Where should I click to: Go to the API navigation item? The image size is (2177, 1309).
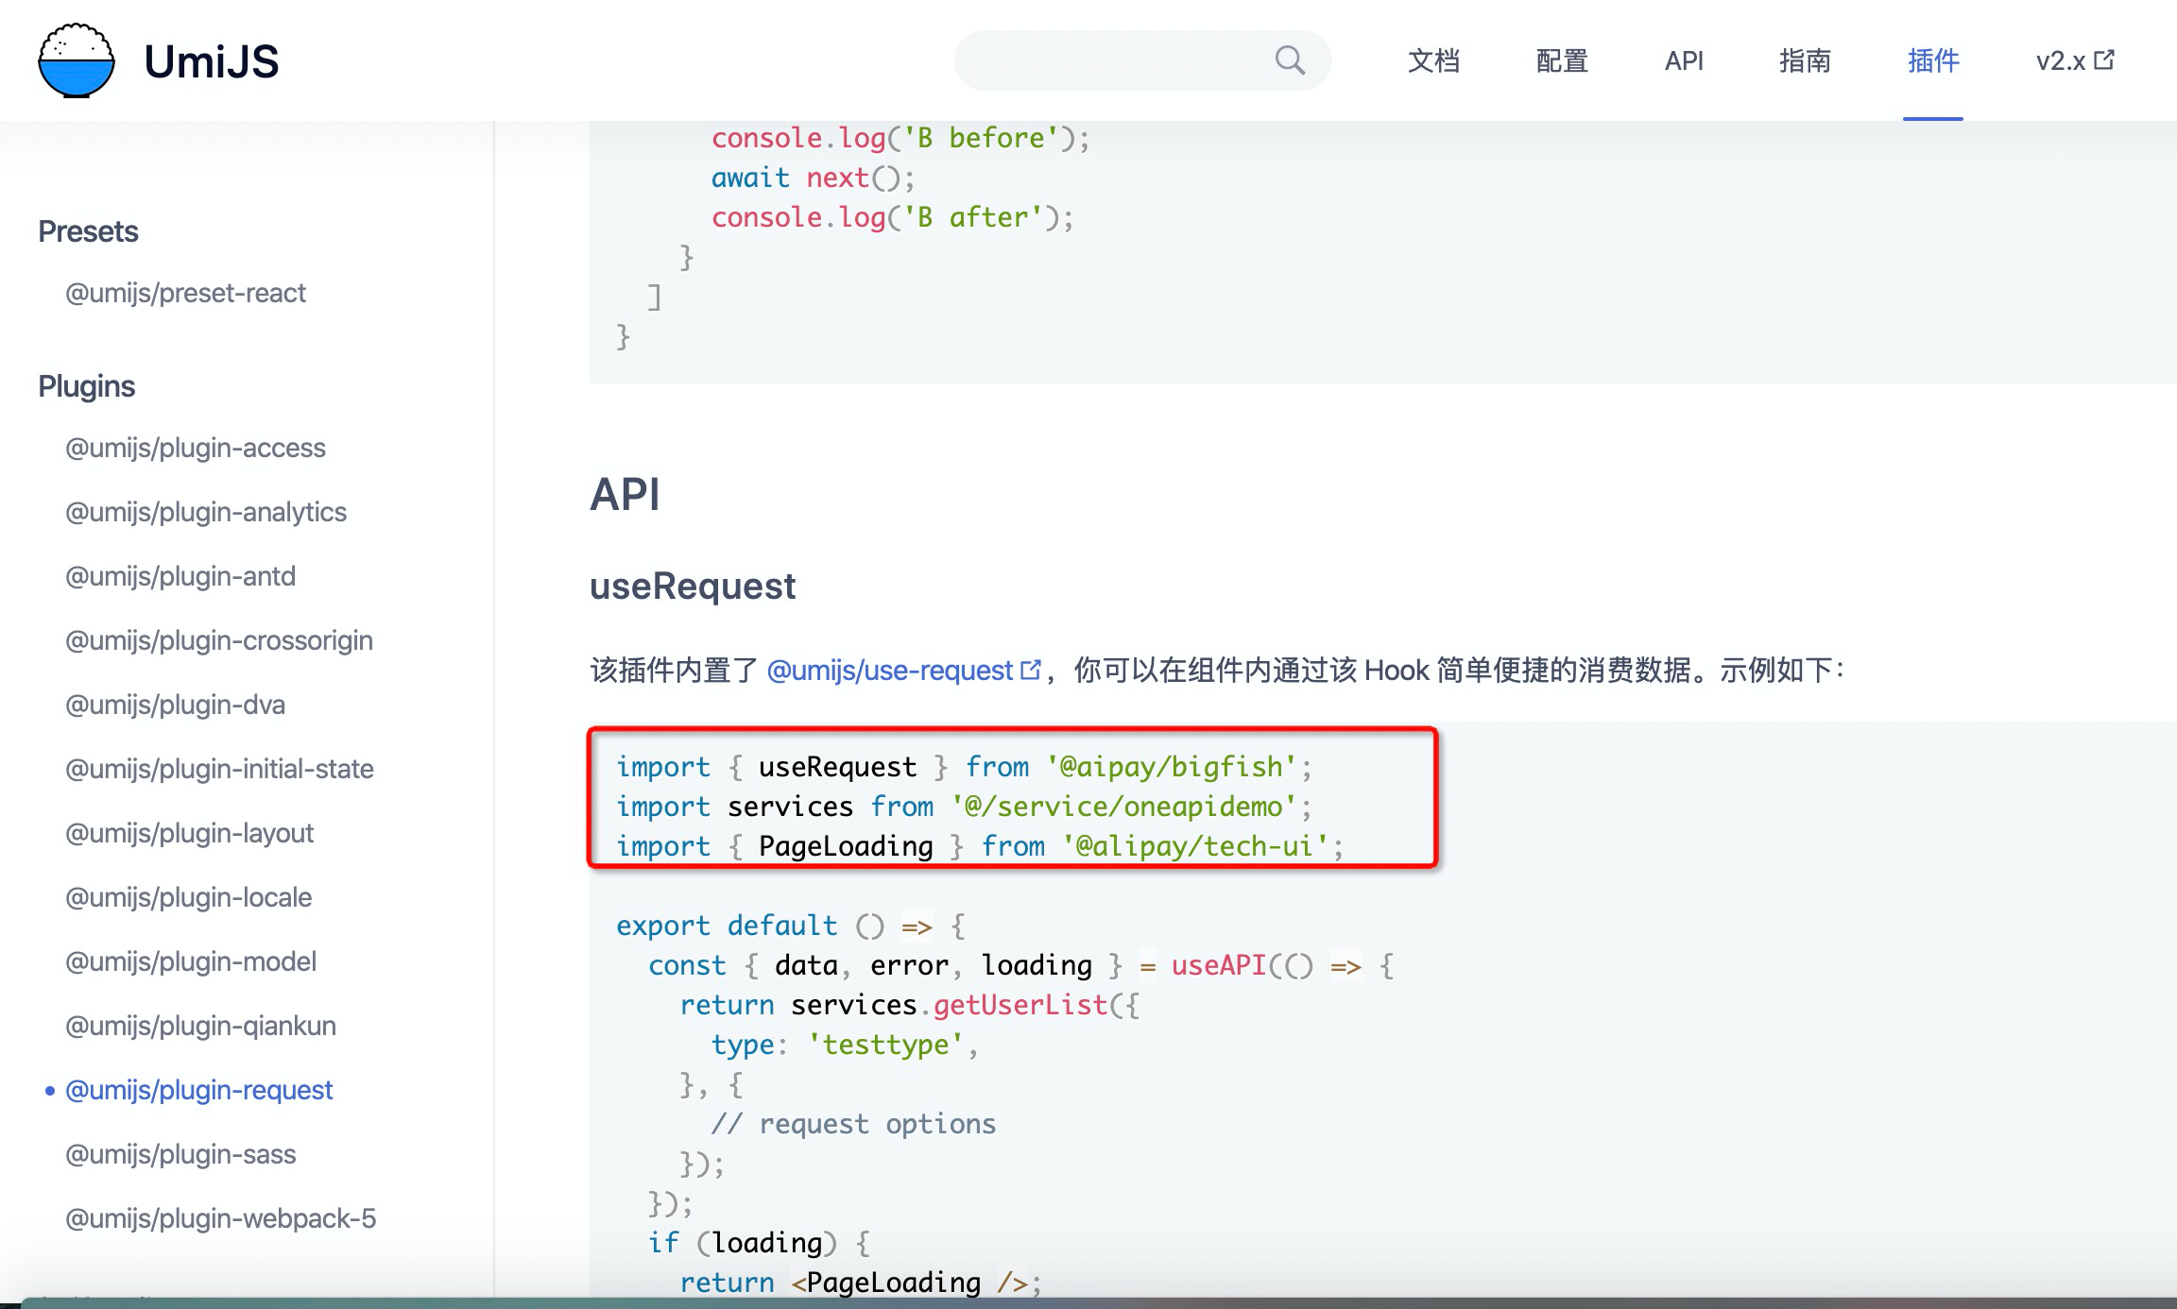tap(1684, 60)
